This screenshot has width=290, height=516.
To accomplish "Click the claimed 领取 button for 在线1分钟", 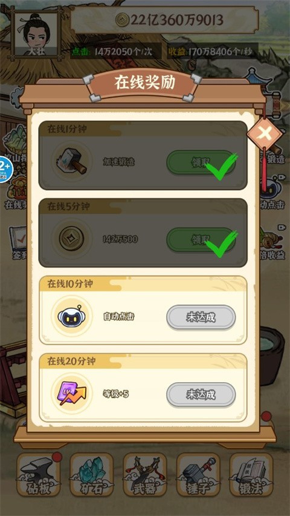I will tap(201, 162).
